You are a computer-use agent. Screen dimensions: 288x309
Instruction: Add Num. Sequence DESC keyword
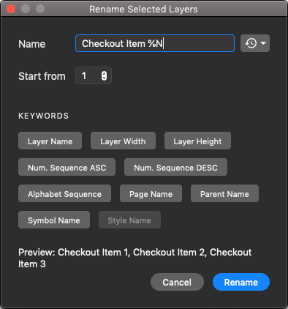click(x=175, y=167)
